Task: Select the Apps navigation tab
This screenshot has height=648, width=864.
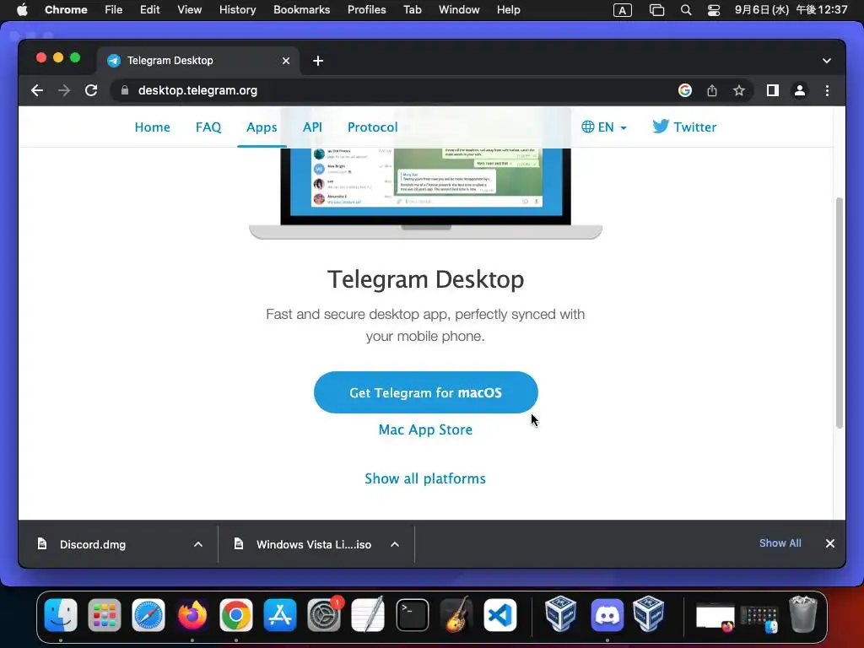Action: coord(262,127)
